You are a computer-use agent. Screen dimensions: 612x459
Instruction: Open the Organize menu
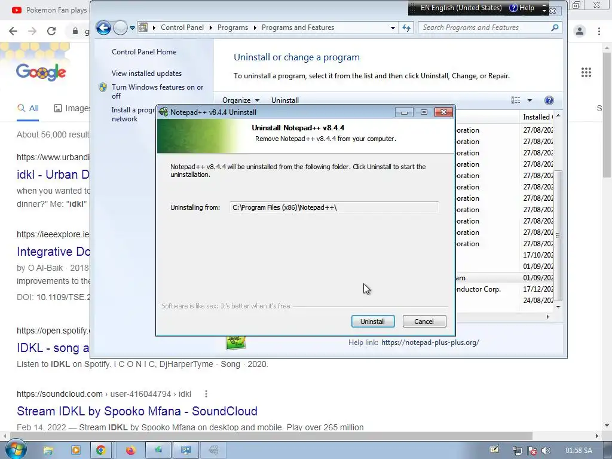tap(241, 100)
